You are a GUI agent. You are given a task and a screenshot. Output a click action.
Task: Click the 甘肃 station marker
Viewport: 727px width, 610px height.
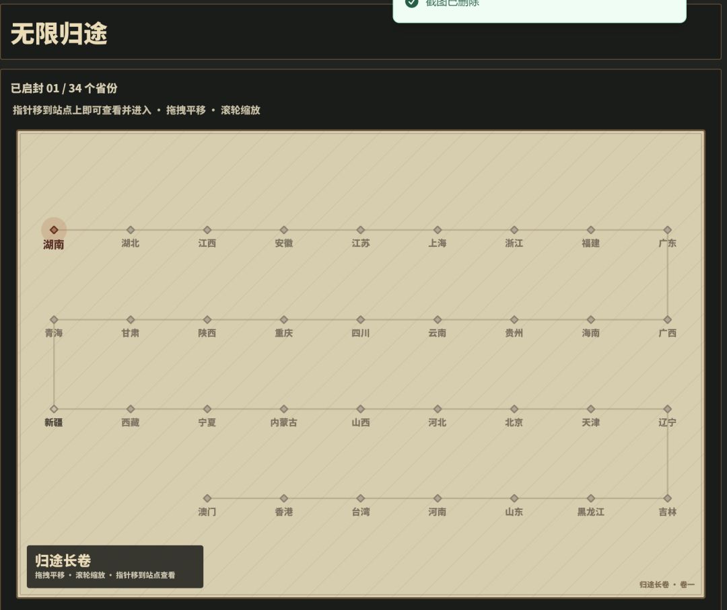(x=131, y=319)
